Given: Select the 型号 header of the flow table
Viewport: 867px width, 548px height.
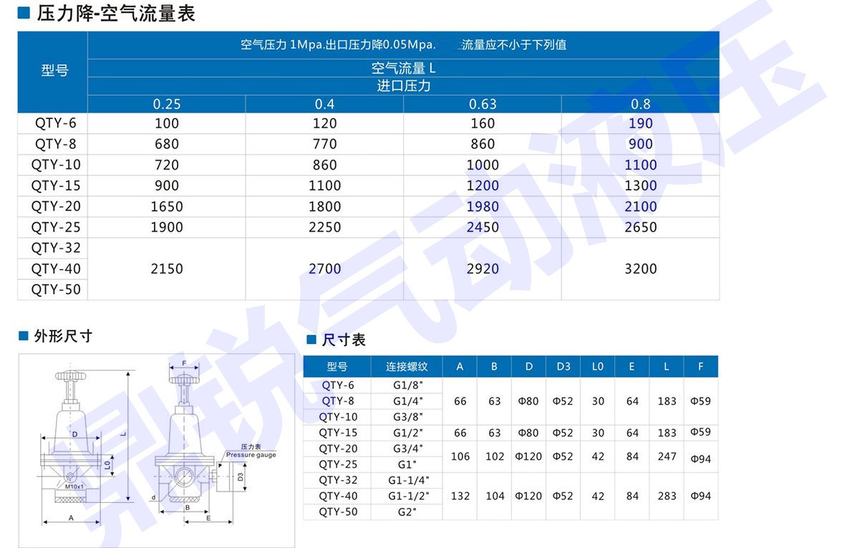Looking at the screenshot, I should click(54, 71).
